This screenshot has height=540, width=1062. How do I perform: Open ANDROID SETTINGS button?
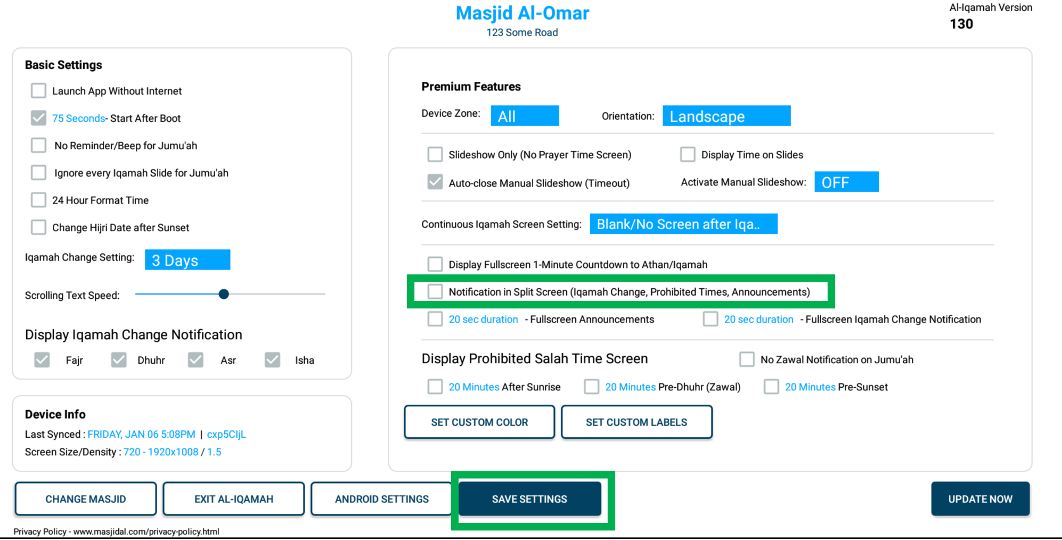[x=381, y=499]
